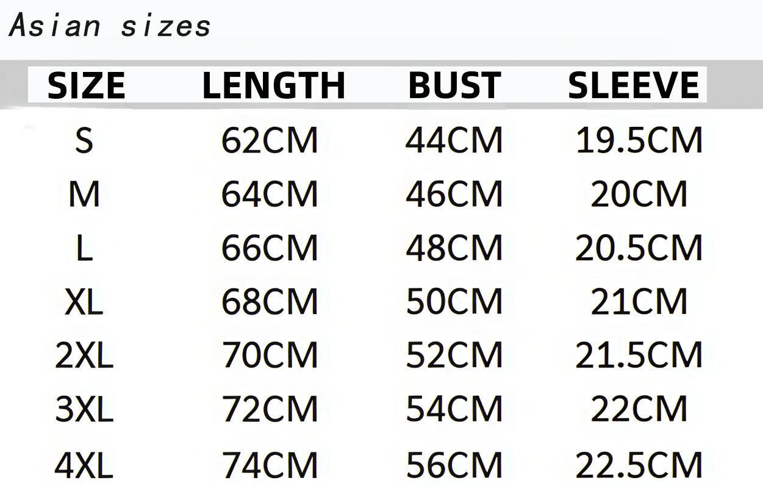Select the 4XL size row label
763x489 pixels.
(84, 466)
